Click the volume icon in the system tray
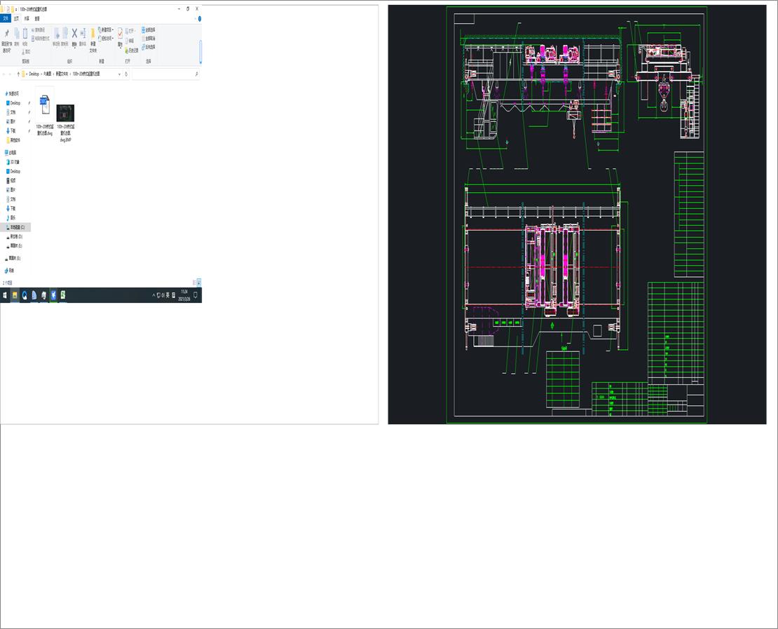This screenshot has width=778, height=629. [x=163, y=295]
